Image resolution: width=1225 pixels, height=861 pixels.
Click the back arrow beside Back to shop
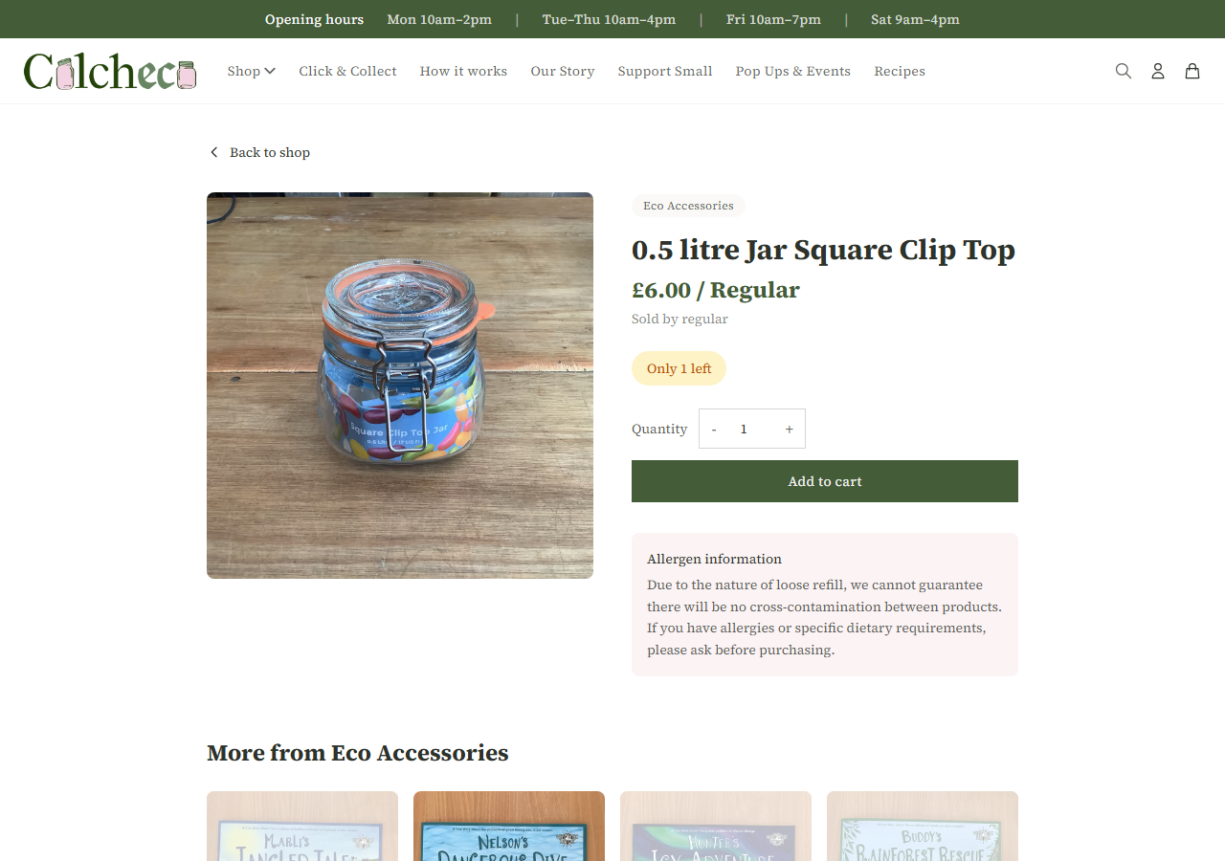point(213,152)
